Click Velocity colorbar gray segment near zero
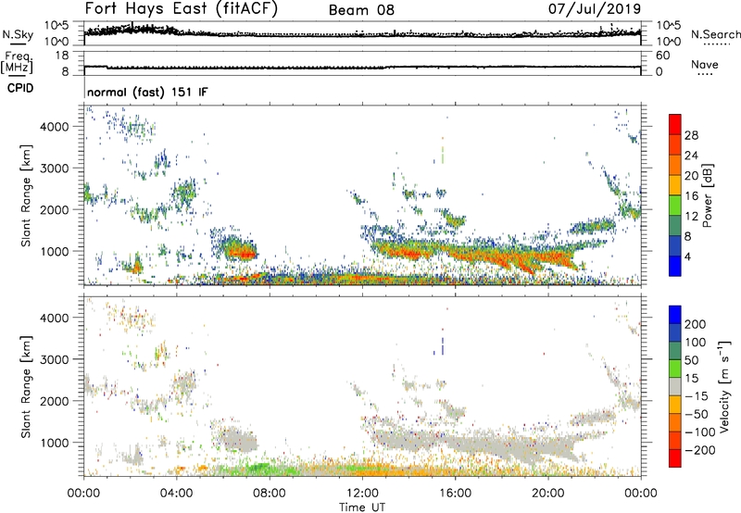 click(675, 387)
